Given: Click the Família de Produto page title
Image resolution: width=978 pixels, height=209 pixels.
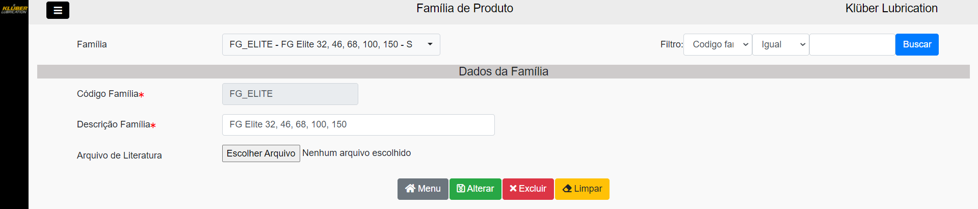Looking at the screenshot, I should 464,9.
